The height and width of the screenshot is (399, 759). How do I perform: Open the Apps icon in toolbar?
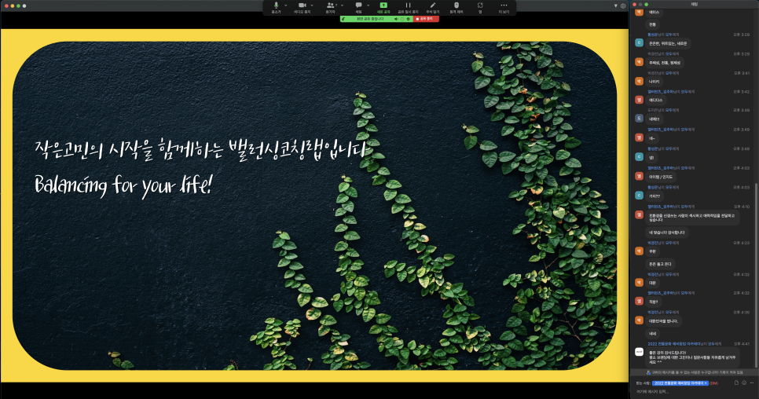(x=480, y=7)
